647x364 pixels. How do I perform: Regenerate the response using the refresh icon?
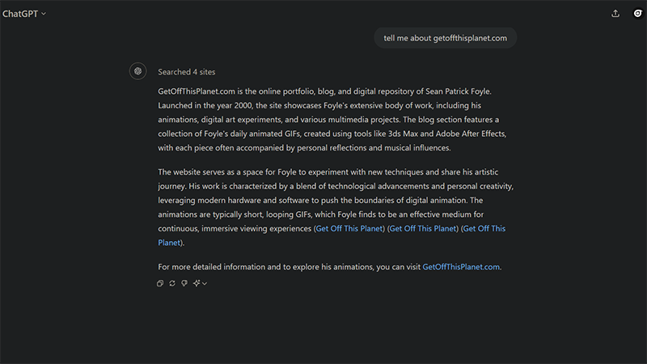coord(172,283)
